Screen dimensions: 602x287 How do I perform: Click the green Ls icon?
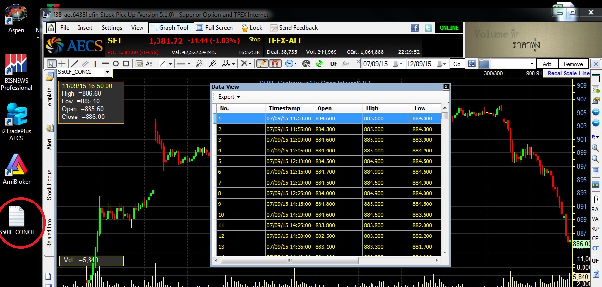click(596, 185)
